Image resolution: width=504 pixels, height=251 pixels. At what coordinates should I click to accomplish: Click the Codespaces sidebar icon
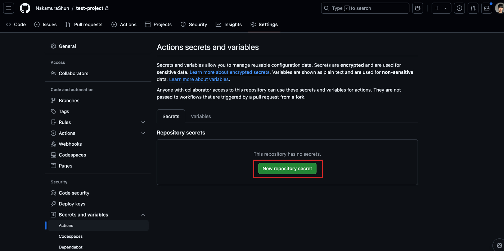(53, 155)
